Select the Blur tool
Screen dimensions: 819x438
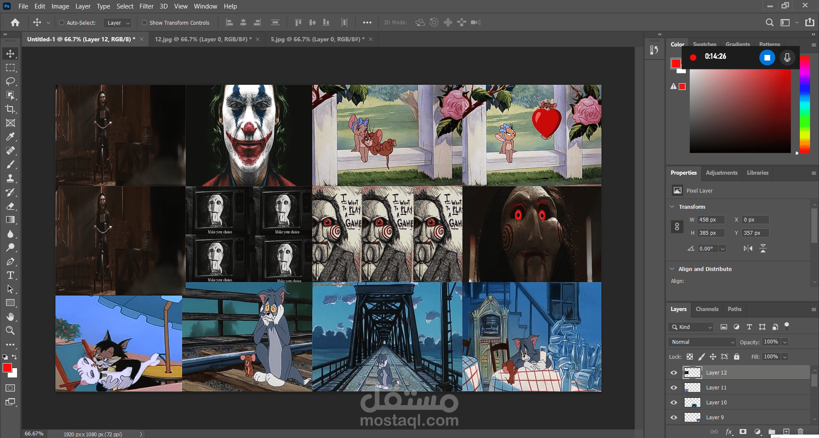[x=10, y=234]
